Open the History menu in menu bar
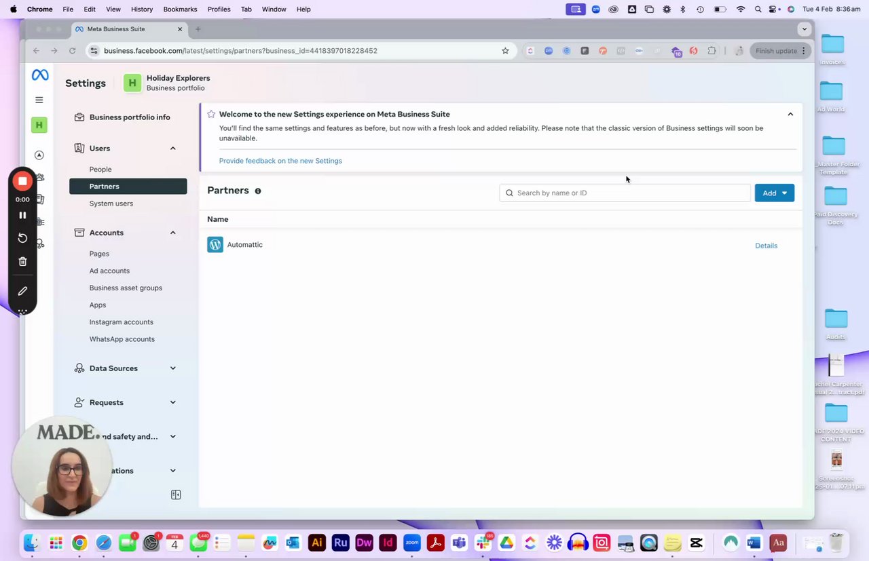Viewport: 869px width, 561px height. point(142,9)
